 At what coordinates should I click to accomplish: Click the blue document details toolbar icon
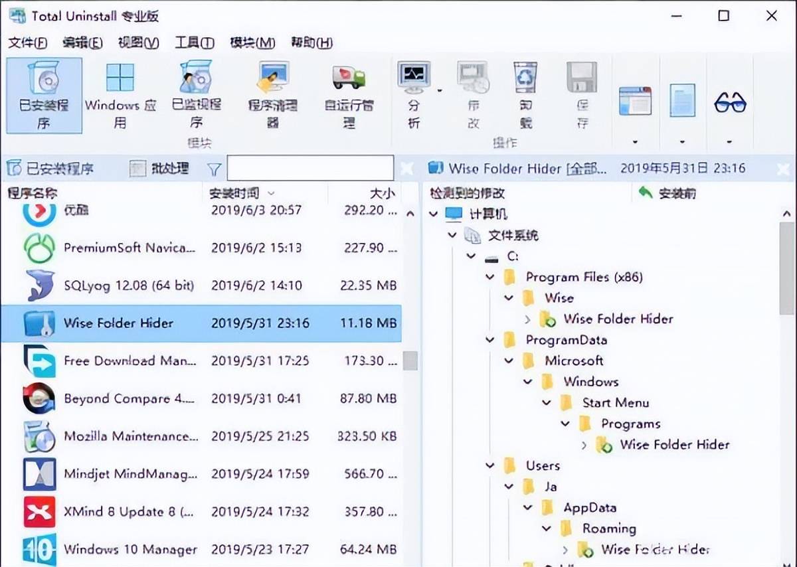[682, 101]
